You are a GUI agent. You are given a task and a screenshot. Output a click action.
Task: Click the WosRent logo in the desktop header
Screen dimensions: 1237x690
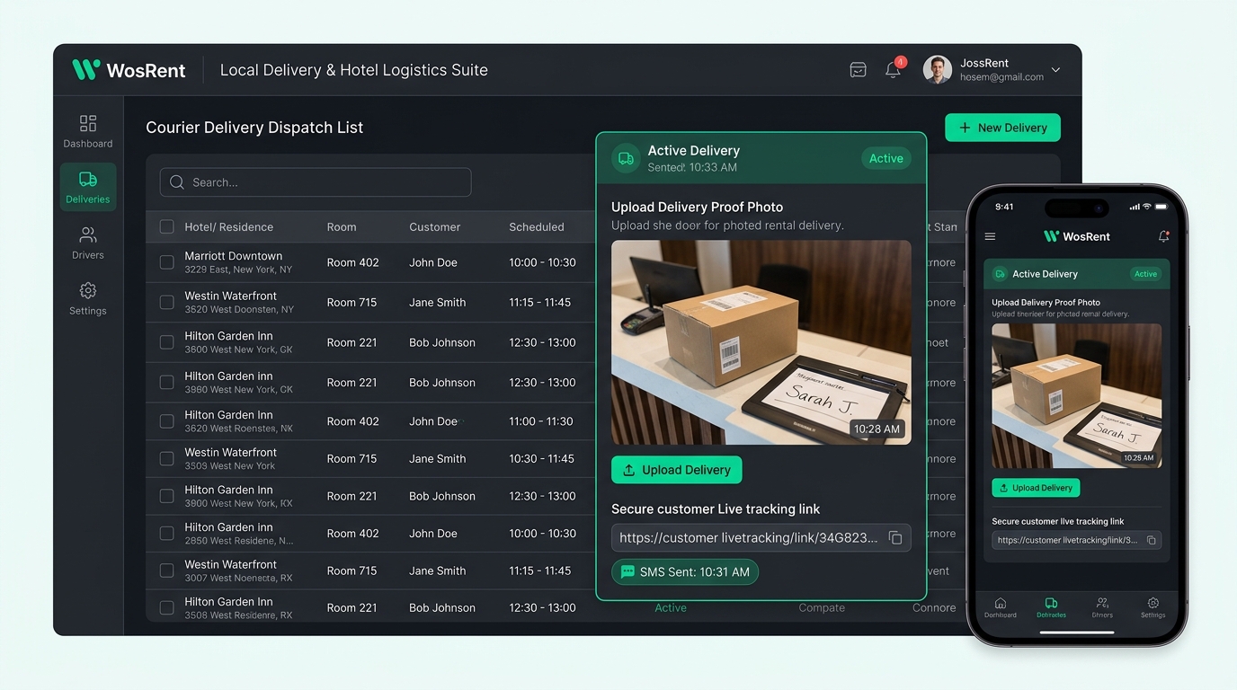[129, 70]
